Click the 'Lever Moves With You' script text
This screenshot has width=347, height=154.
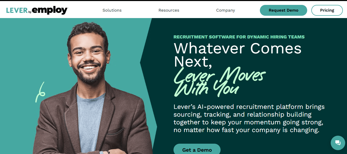coord(220,81)
